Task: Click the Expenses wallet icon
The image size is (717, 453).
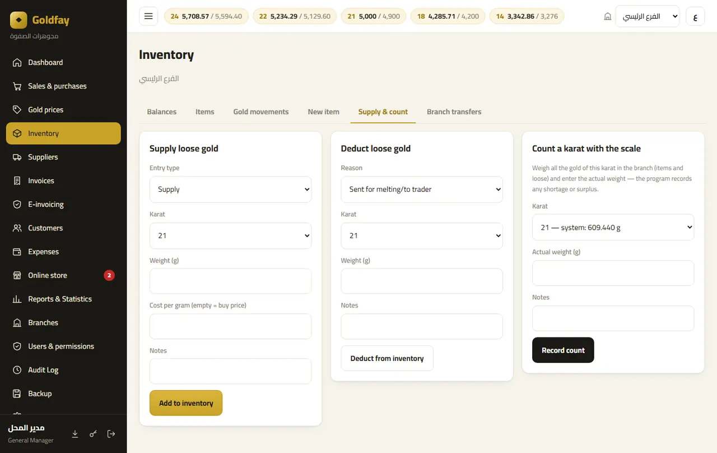Action: pos(17,252)
